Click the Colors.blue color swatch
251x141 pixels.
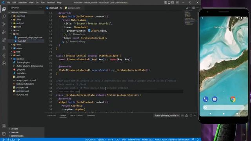point(89,31)
